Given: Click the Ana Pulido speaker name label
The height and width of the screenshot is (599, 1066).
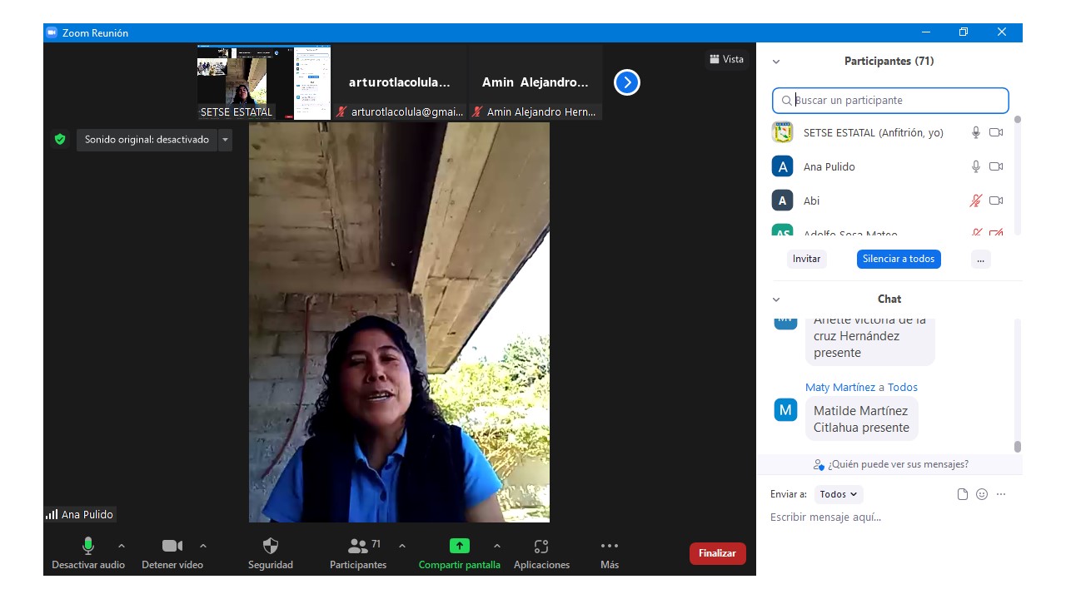Looking at the screenshot, I should tap(87, 514).
